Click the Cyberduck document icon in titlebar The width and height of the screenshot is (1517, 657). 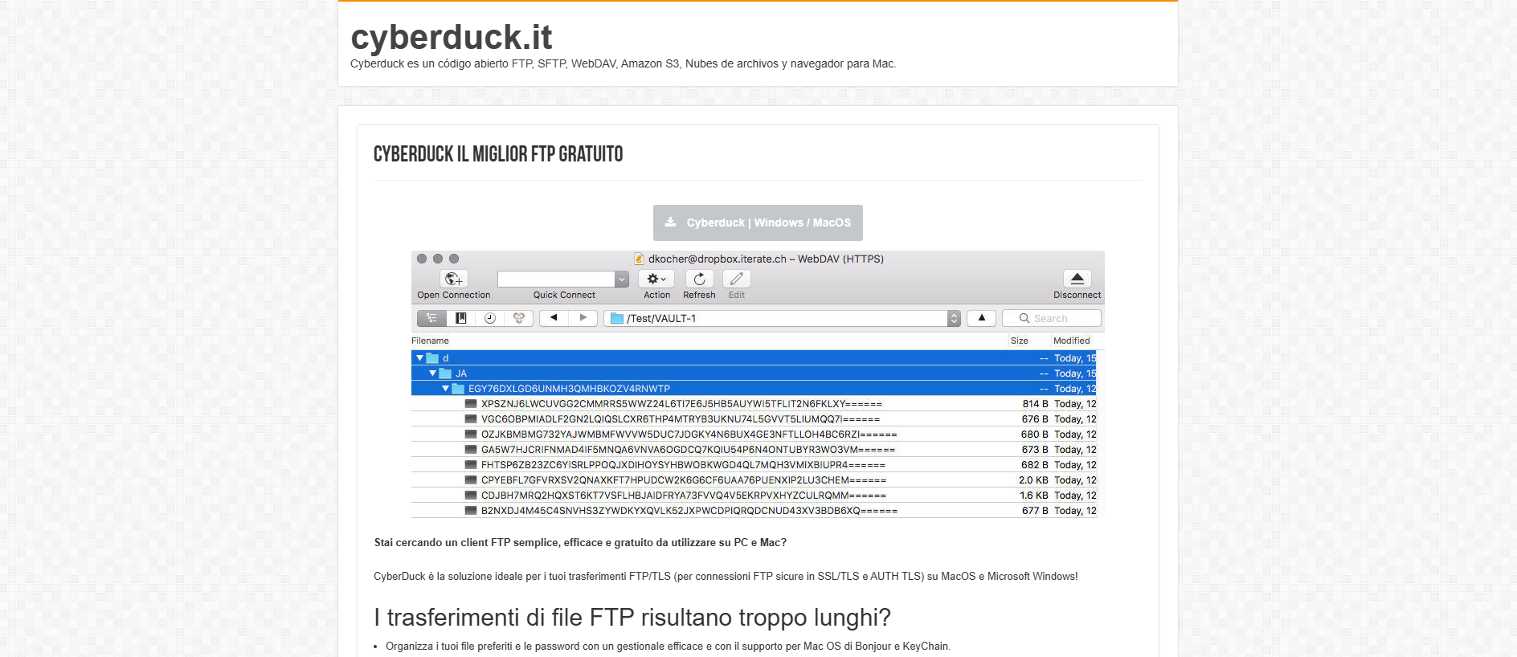point(640,259)
